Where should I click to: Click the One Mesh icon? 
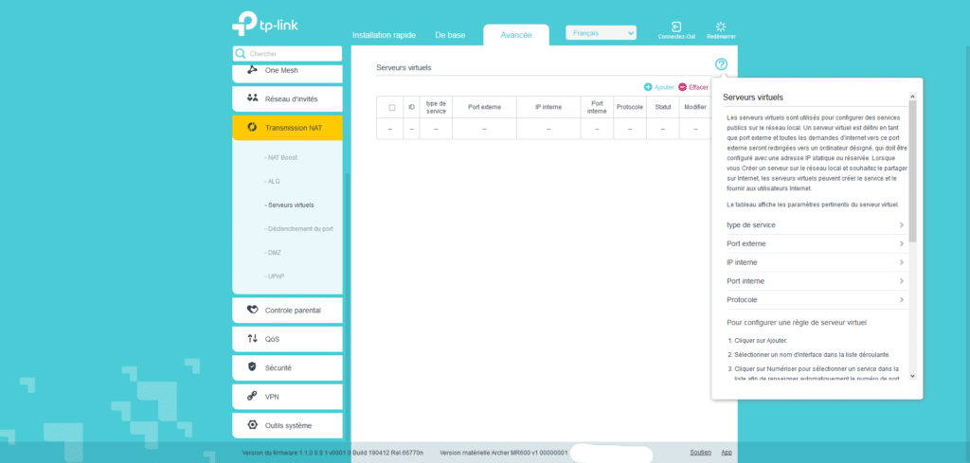(252, 70)
